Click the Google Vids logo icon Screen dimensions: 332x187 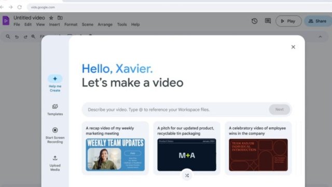point(6,21)
